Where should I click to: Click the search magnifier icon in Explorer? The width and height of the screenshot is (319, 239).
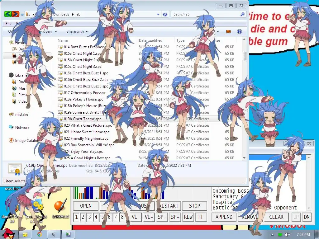[x=242, y=14]
